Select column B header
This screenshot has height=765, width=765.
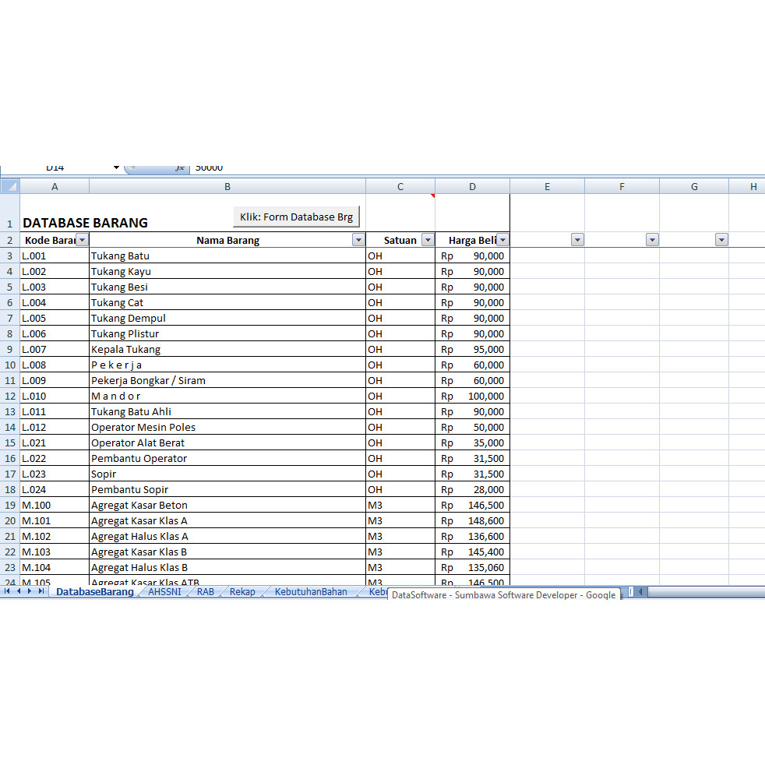tap(227, 186)
